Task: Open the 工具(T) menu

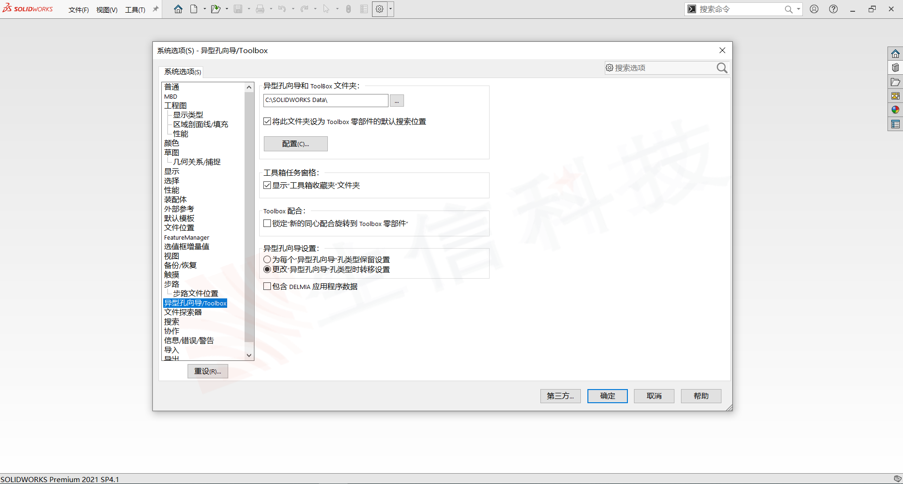Action: [135, 10]
